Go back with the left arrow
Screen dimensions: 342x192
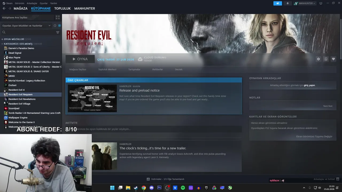coord(4,9)
